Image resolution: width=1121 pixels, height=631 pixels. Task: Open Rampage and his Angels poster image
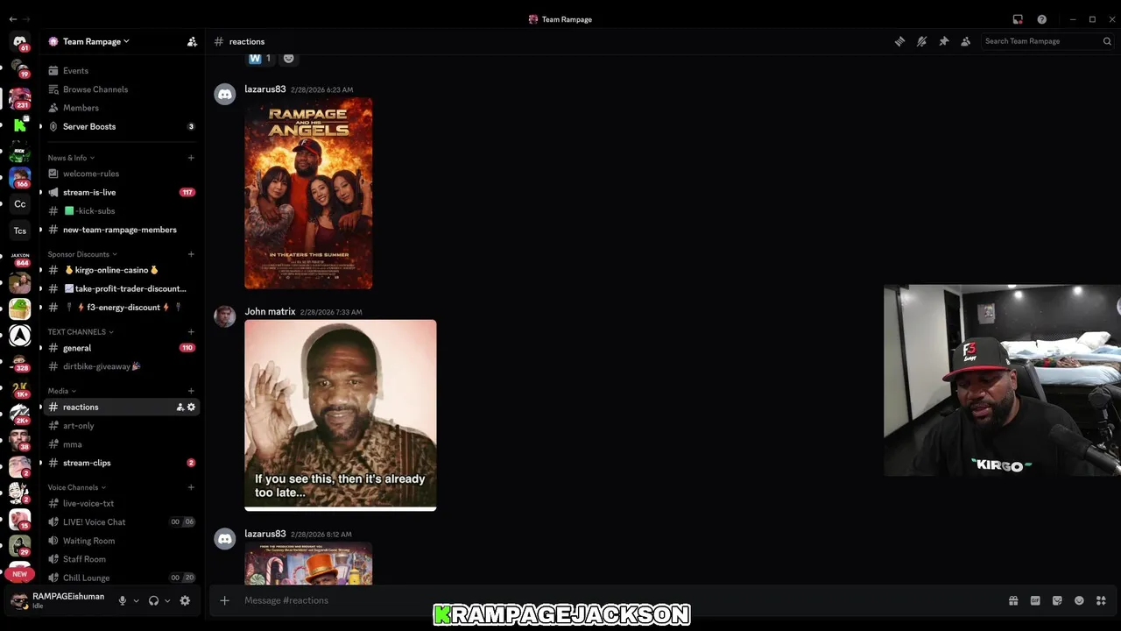pos(308,193)
